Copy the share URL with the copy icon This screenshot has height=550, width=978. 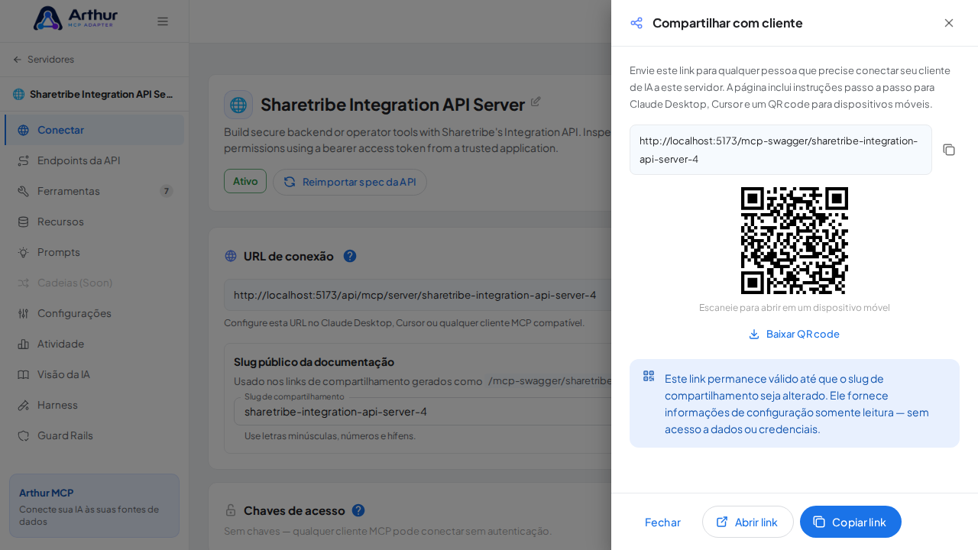pos(949,150)
